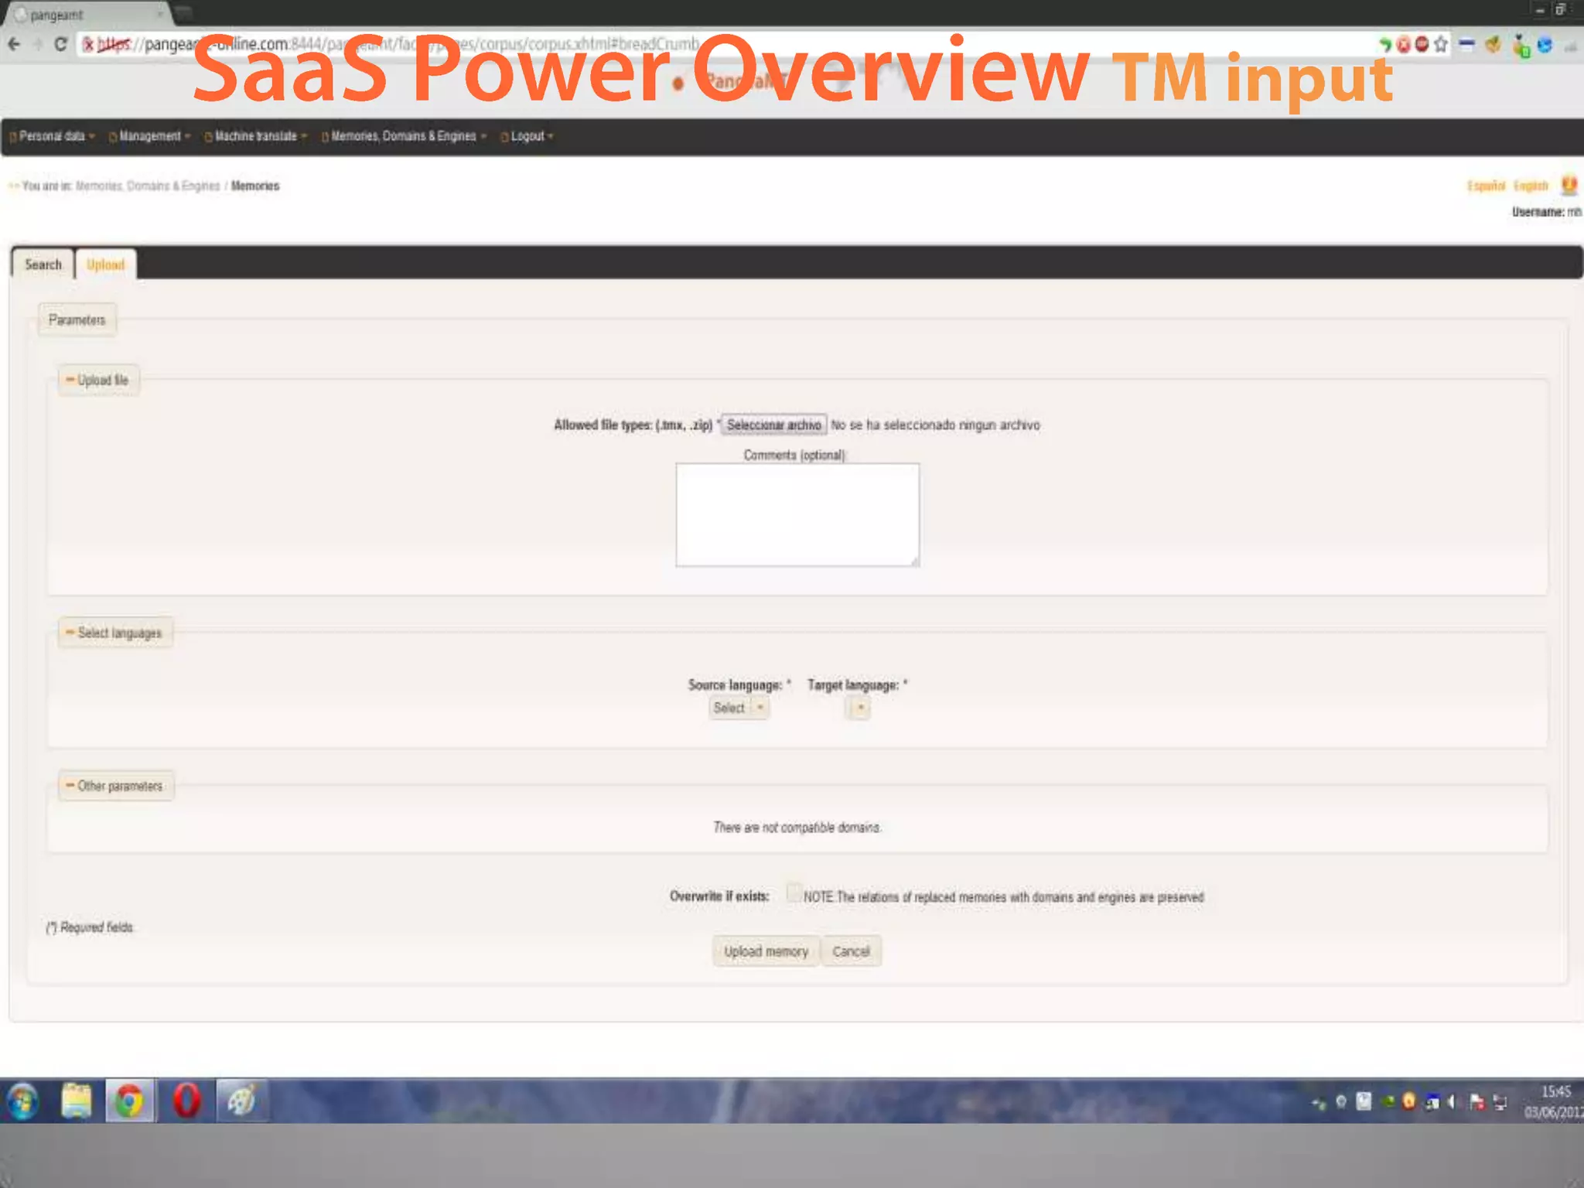Open the Source language Select dropdown
Viewport: 1584px width, 1188px height.
739,708
